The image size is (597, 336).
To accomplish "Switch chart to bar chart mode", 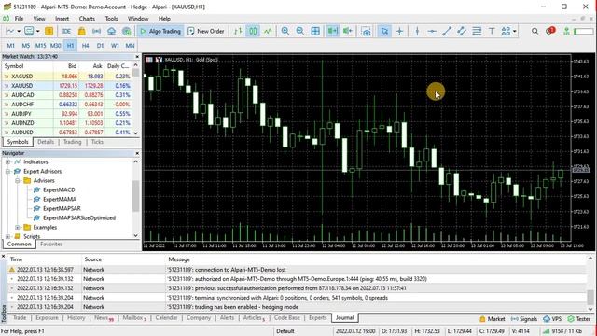I will point(238,31).
